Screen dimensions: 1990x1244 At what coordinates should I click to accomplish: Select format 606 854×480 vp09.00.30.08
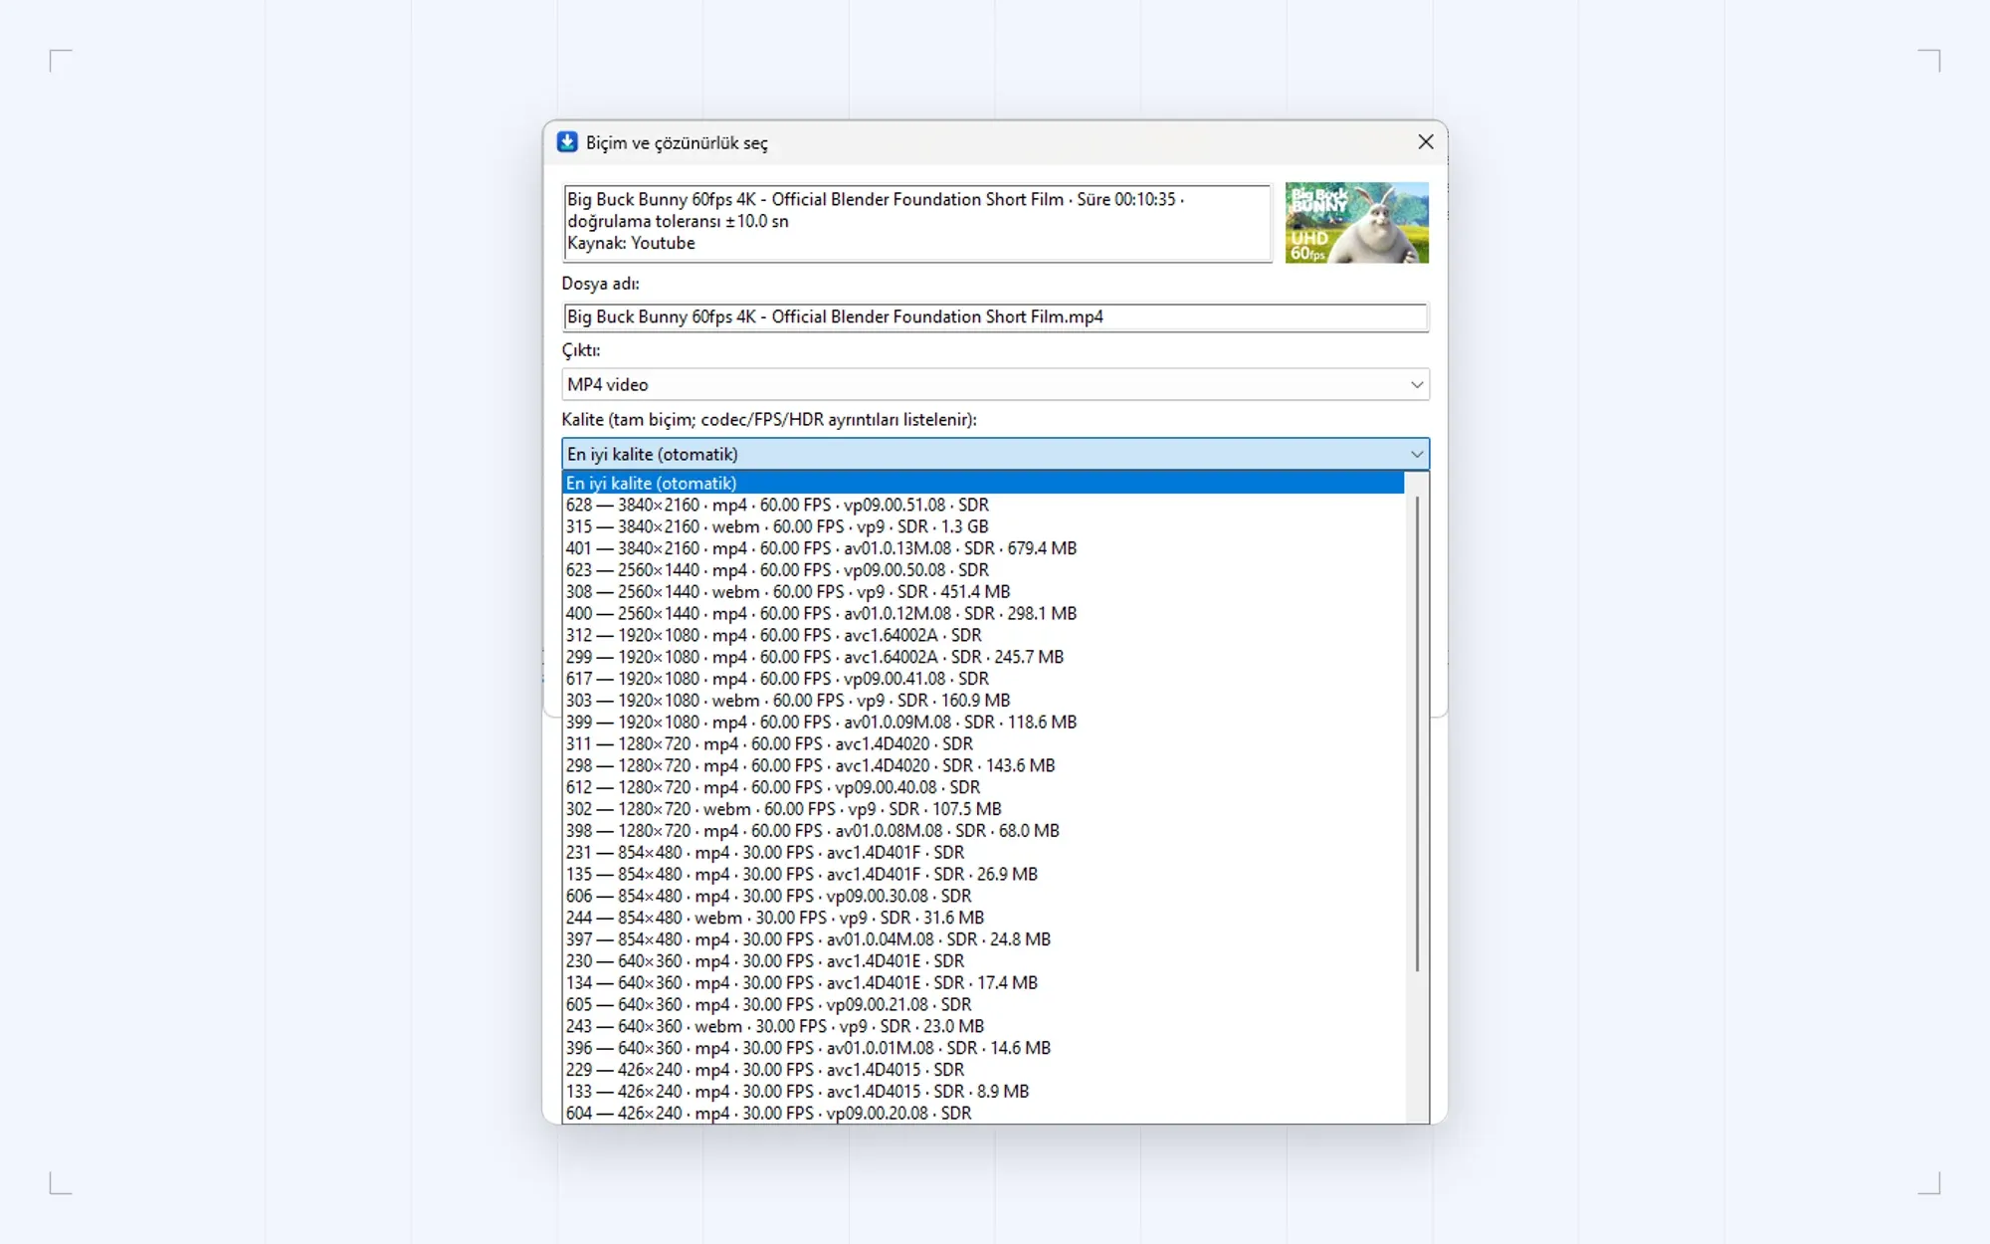(983, 896)
